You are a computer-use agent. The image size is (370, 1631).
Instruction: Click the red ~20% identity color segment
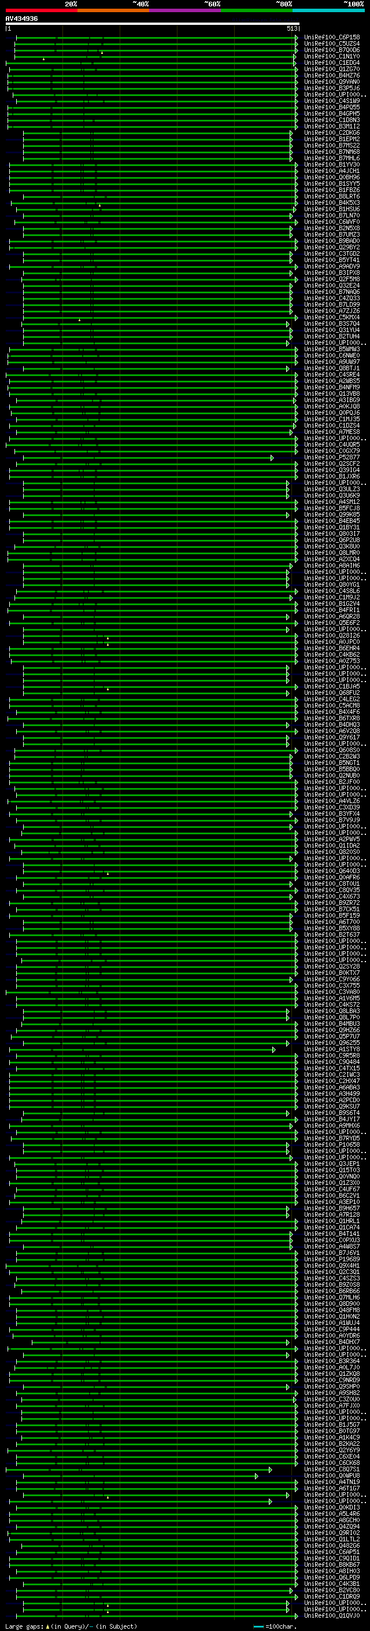42,10
